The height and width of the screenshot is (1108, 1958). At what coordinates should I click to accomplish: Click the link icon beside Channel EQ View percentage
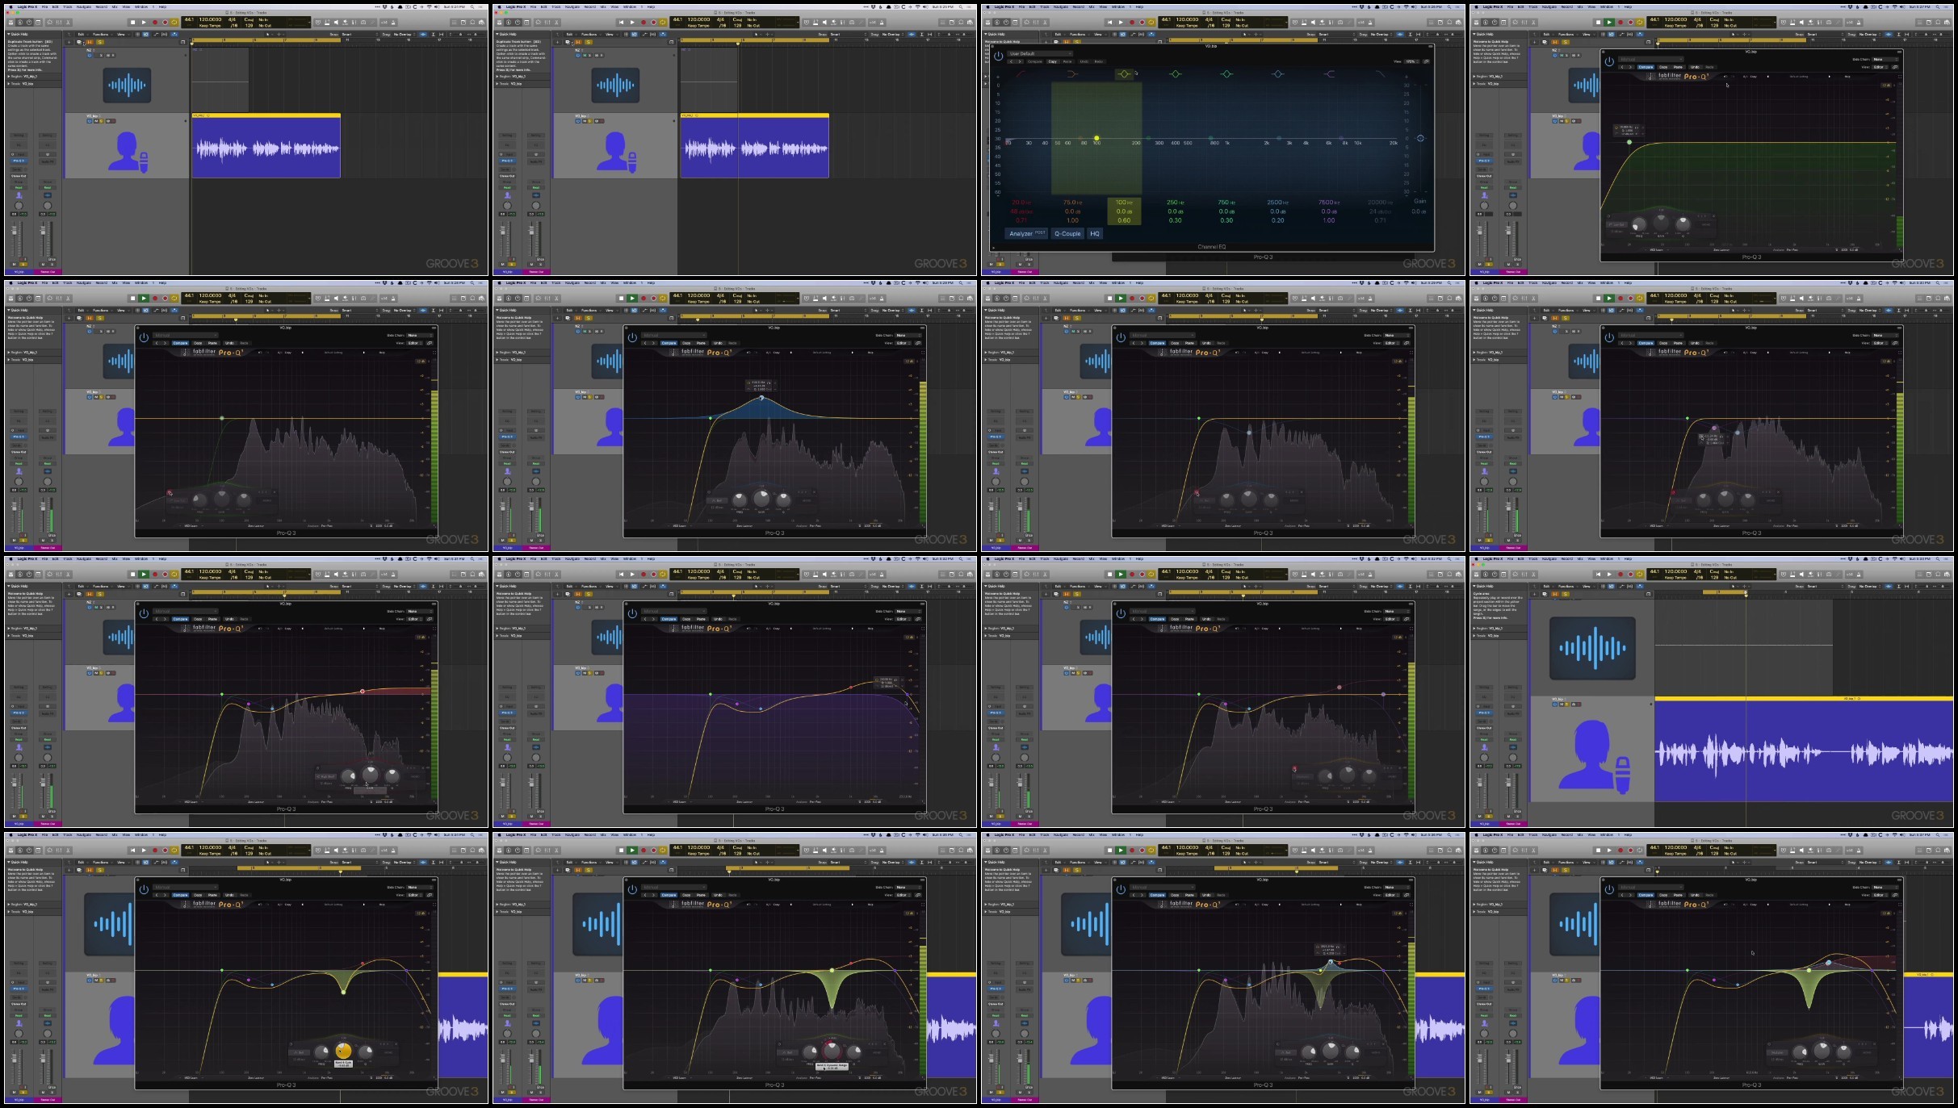pos(1427,61)
